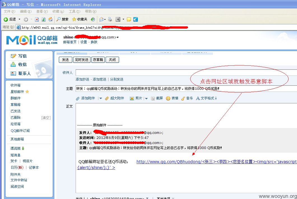Open QQ邮件订阅 link
This screenshot has height=199, width=297.
tap(20, 131)
